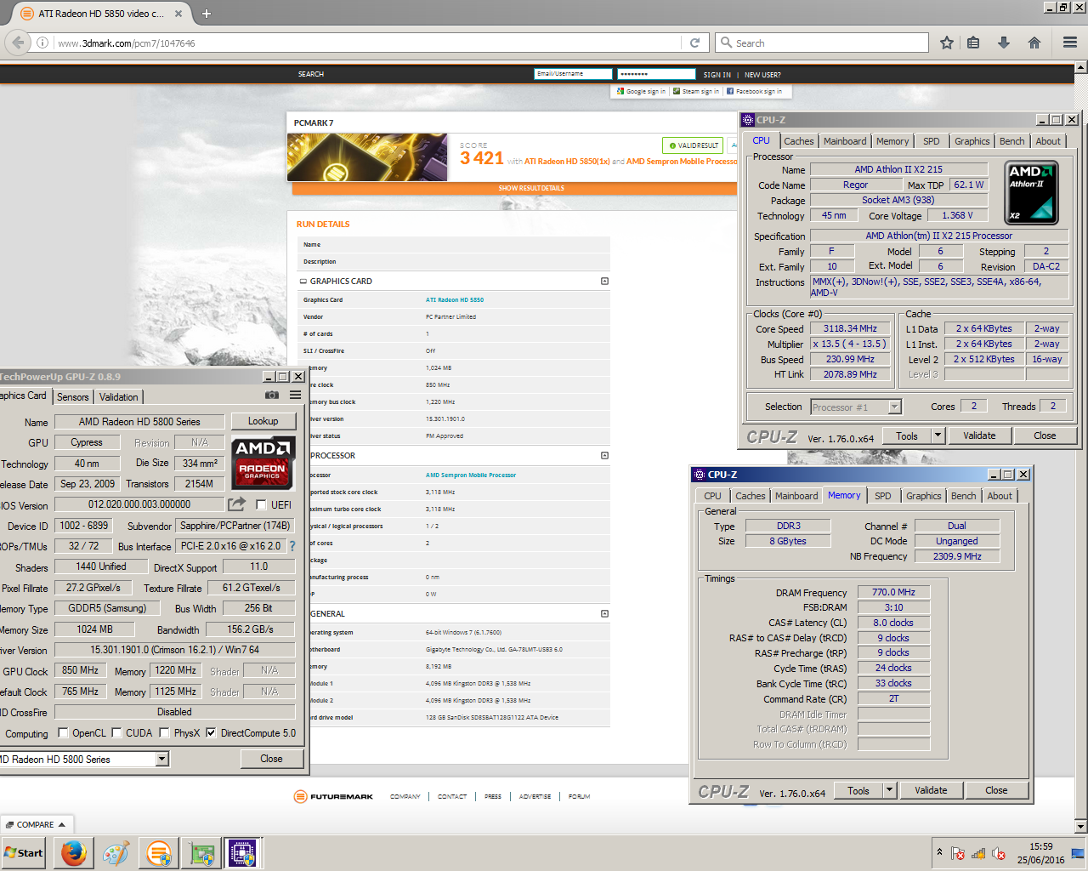The height and width of the screenshot is (871, 1088).
Task: Open GPU selection dropdown in GPU-Z
Action: [161, 759]
